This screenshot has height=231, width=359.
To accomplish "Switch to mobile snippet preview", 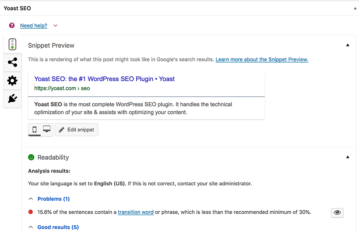I will pyautogui.click(x=34, y=129).
